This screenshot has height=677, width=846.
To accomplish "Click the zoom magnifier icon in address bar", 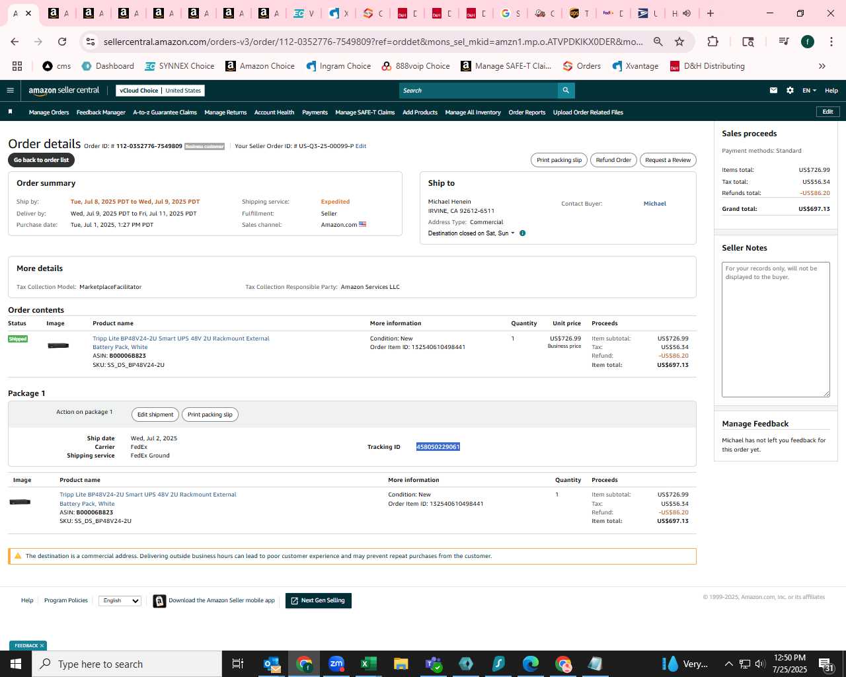I will (x=658, y=42).
